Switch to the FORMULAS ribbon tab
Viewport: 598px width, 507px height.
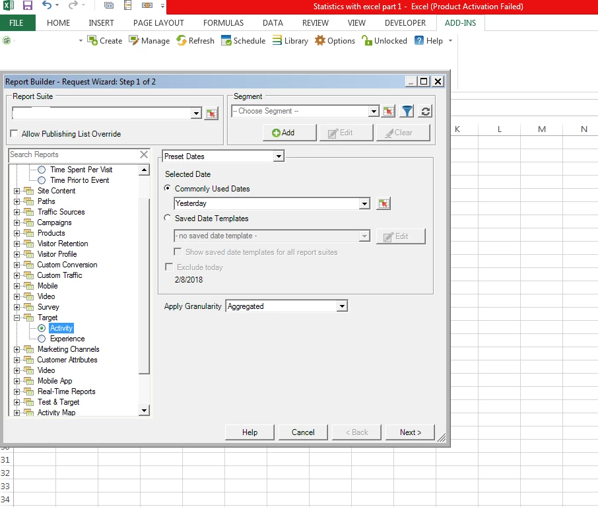click(x=223, y=23)
